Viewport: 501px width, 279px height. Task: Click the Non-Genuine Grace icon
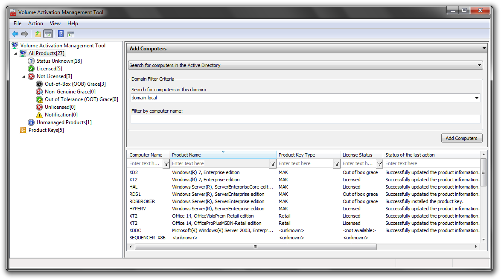39,91
